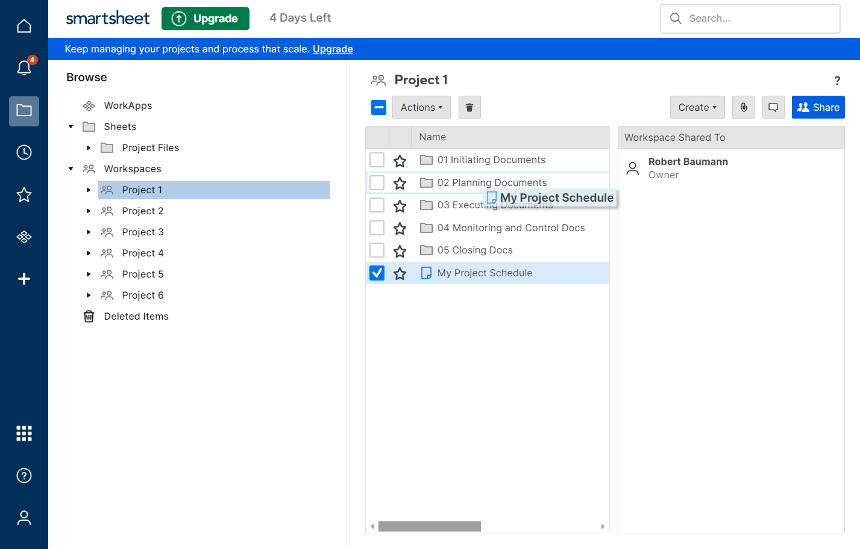Tick checkbox for 01 Initiating Documents

(377, 160)
